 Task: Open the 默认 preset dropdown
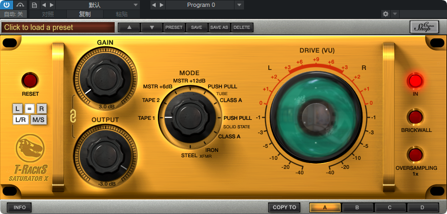[x=98, y=5]
